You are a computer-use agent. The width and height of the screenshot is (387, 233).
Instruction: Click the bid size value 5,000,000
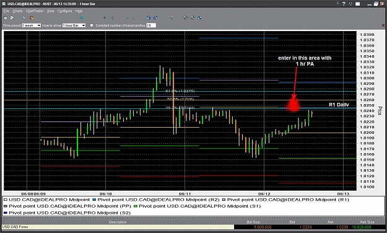[x=263, y=227]
